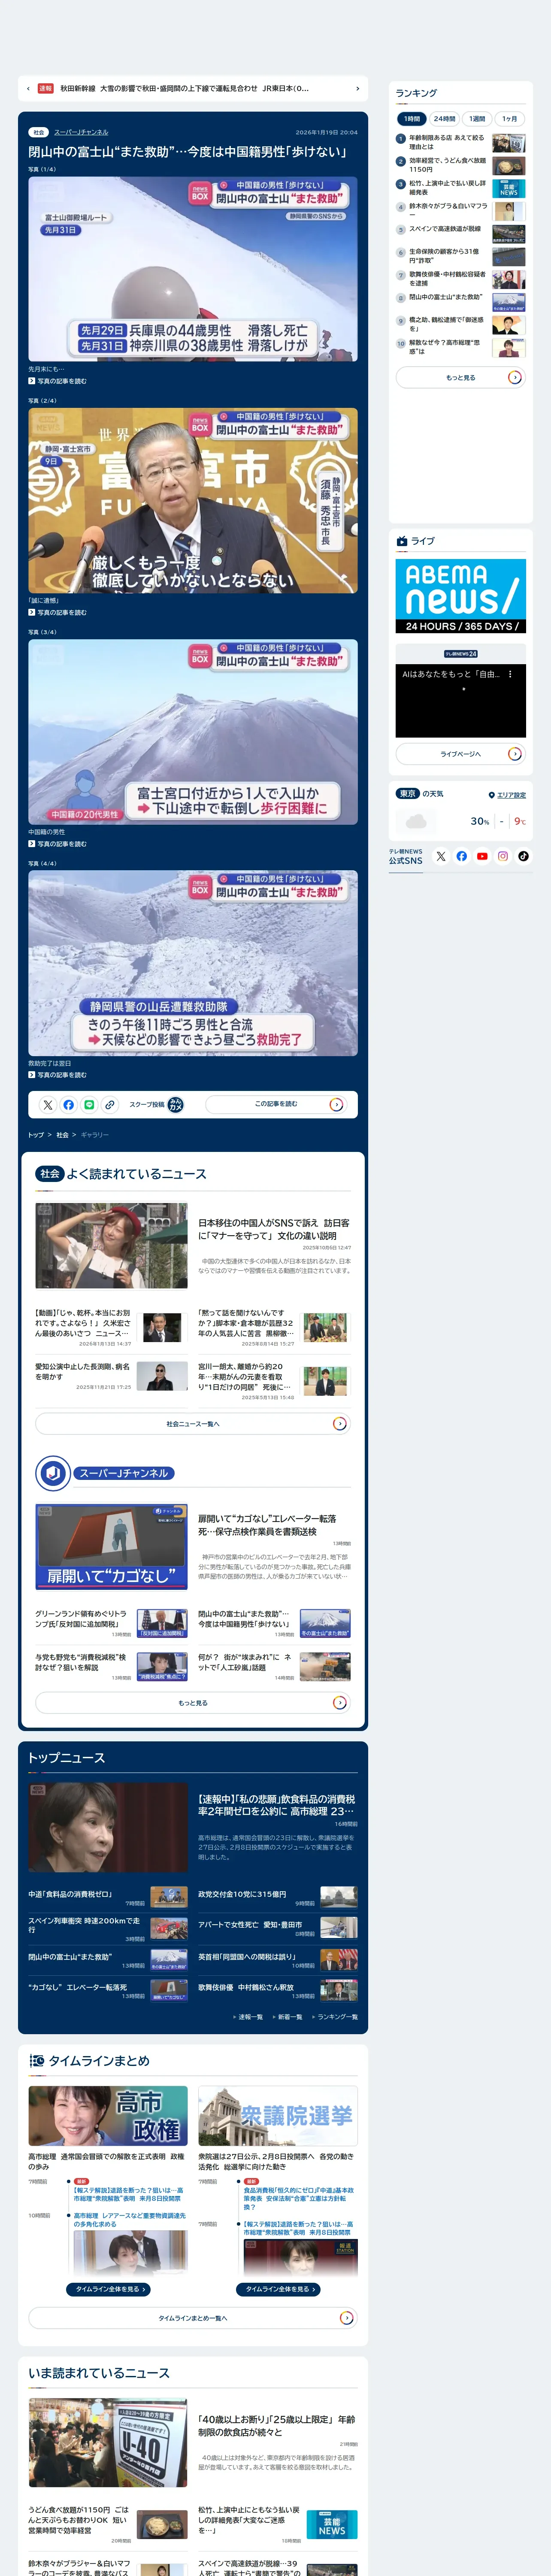
Task: Open the official Facebook icon under 公式SNS
Action: (x=462, y=856)
